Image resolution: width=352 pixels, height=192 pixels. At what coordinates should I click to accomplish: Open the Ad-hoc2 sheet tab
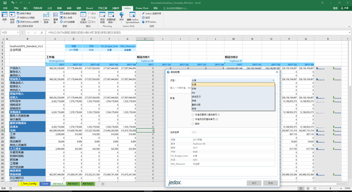pyautogui.click(x=88, y=184)
